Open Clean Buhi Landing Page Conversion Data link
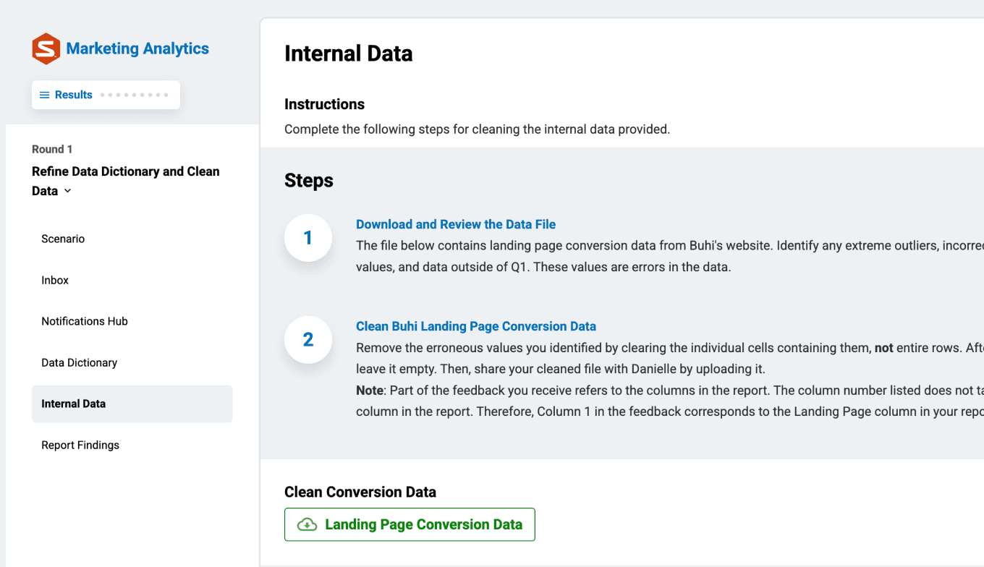Viewport: 984px width, 567px height. (476, 326)
